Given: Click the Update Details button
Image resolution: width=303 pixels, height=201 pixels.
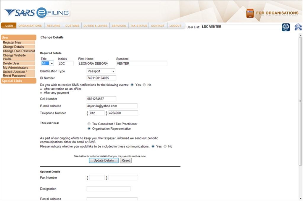Looking at the screenshot, I should coord(104,160).
